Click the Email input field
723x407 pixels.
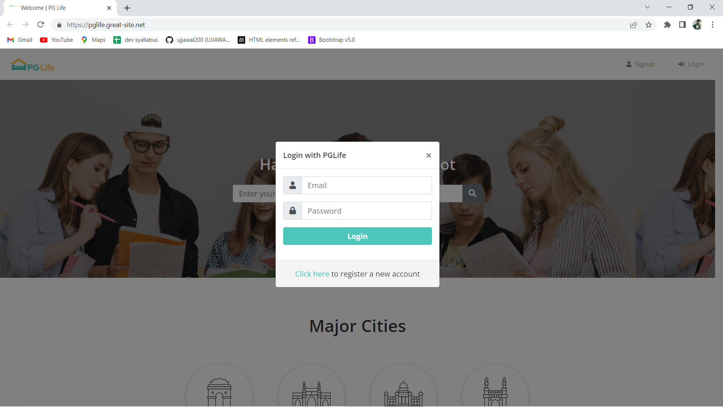tap(366, 185)
